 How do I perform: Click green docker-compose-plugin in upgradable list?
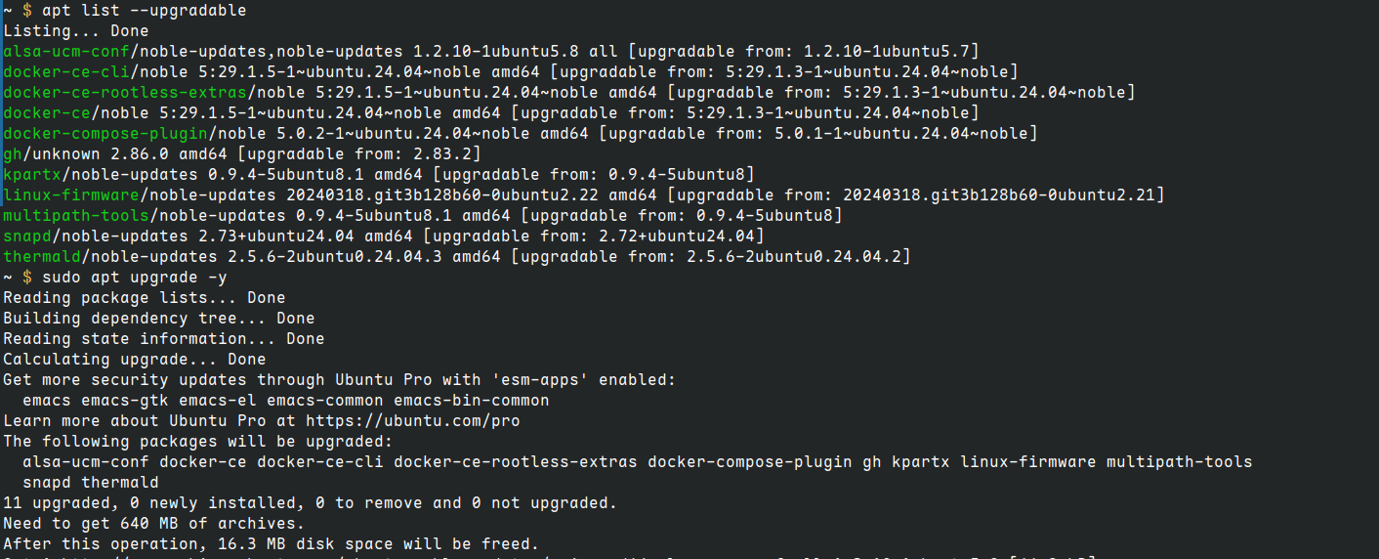(104, 134)
